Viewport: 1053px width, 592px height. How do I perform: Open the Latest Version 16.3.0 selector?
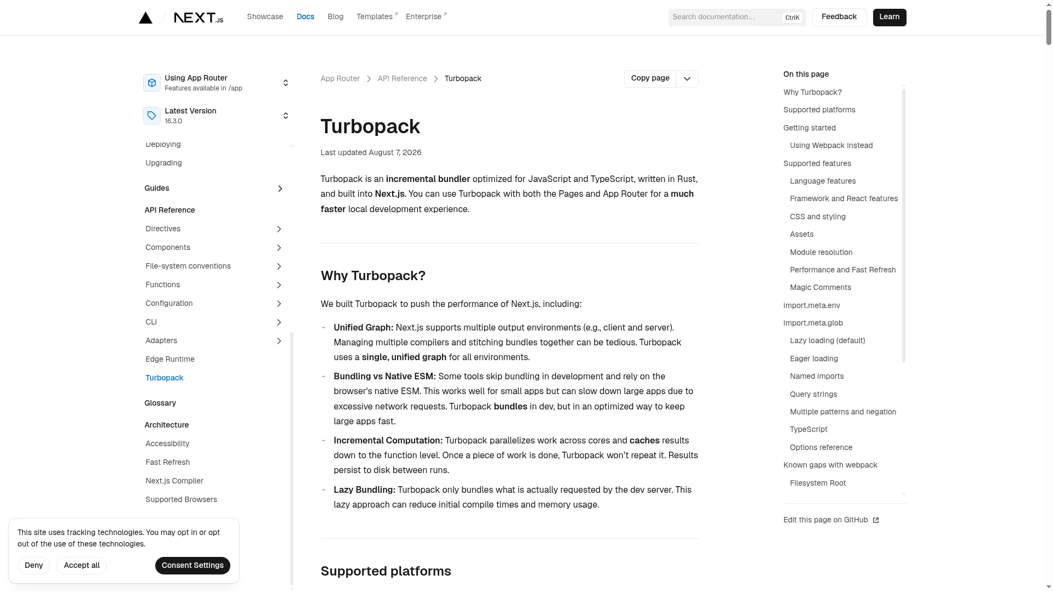217,116
